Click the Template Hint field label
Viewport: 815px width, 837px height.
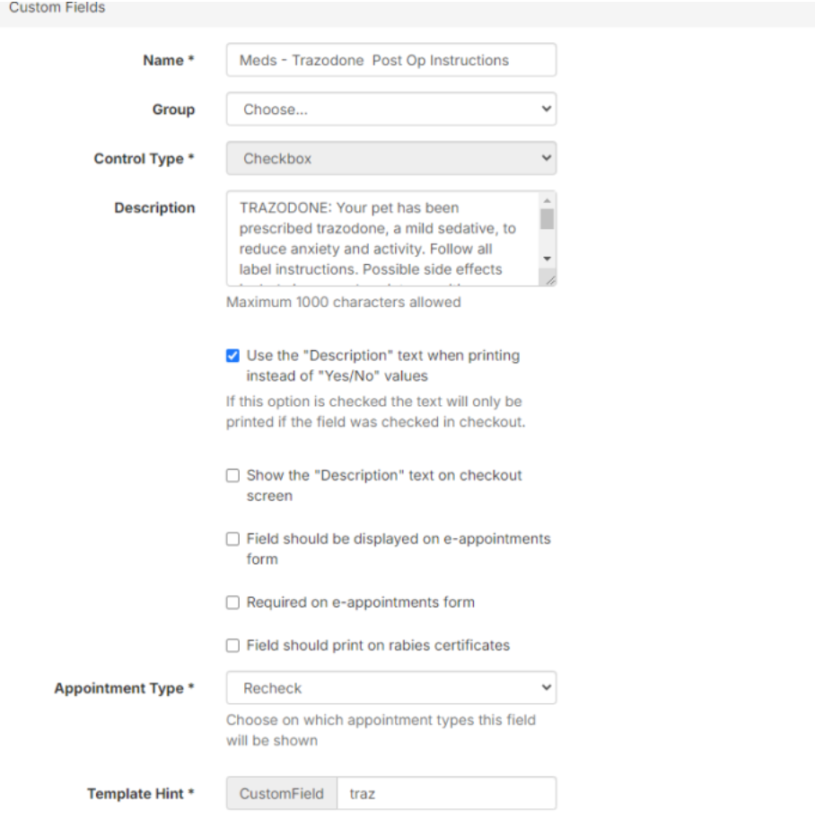click(140, 794)
